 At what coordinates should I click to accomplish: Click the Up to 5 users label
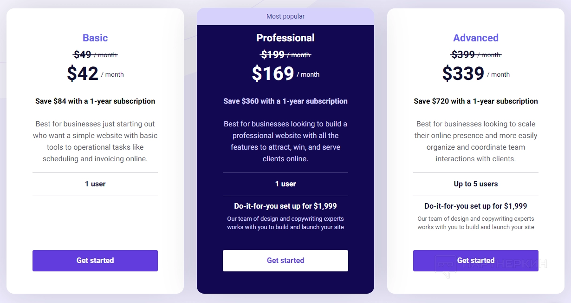click(476, 184)
